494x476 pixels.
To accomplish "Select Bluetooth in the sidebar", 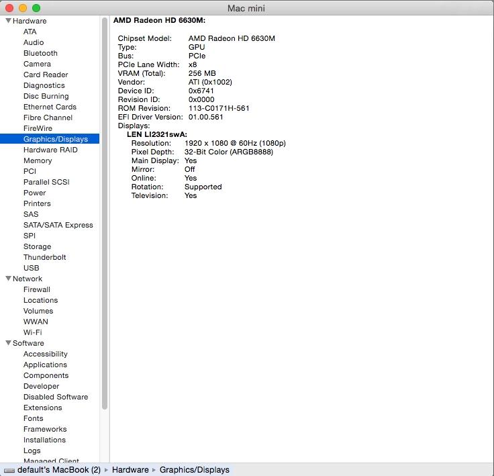I will (40, 53).
